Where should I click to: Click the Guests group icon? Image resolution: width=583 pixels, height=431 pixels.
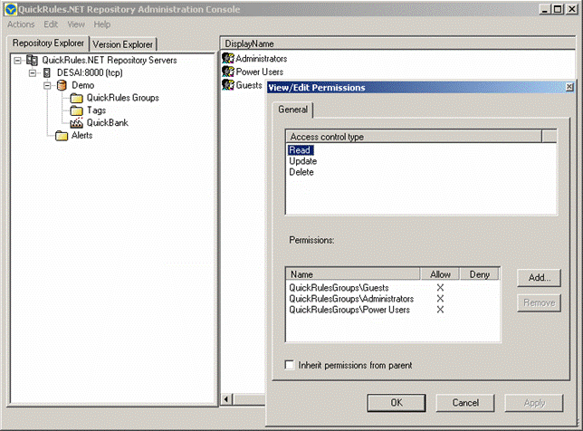pos(228,85)
